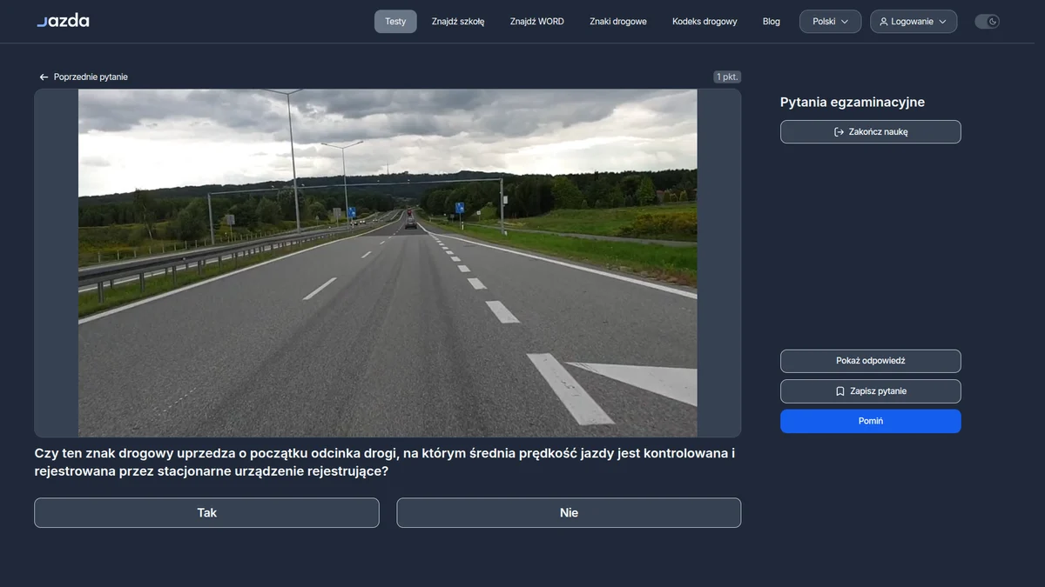This screenshot has width=1045, height=587.
Task: Open the Testy tab
Action: [395, 22]
